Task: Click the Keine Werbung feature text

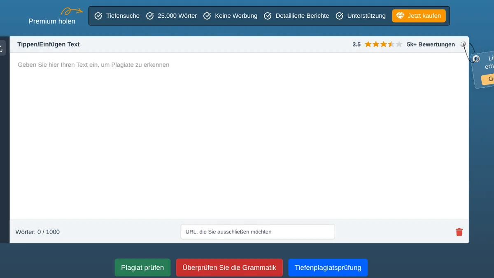Action: coord(236,16)
